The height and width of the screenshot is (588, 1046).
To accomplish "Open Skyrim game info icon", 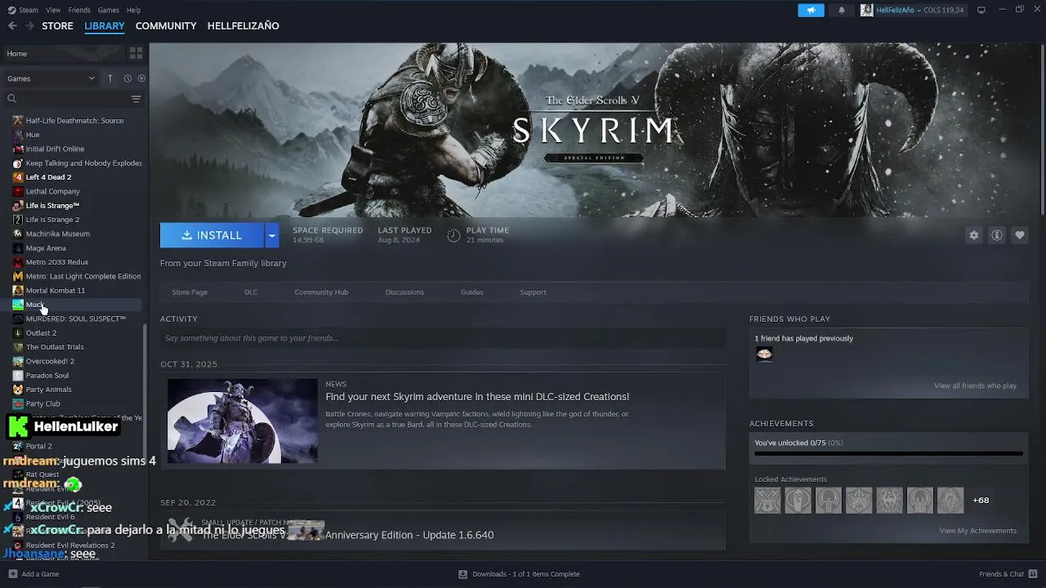I will pyautogui.click(x=996, y=235).
